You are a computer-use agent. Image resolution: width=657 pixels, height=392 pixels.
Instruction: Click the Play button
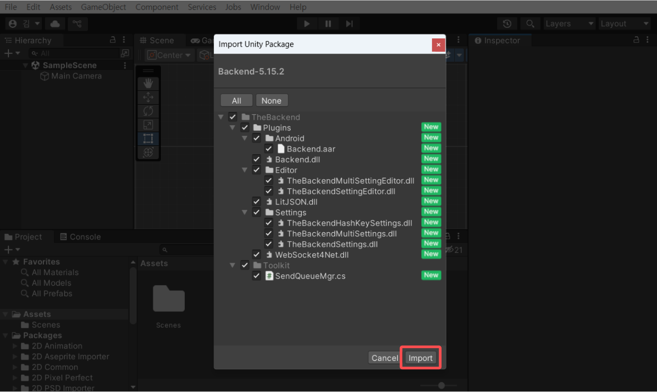[x=307, y=24]
